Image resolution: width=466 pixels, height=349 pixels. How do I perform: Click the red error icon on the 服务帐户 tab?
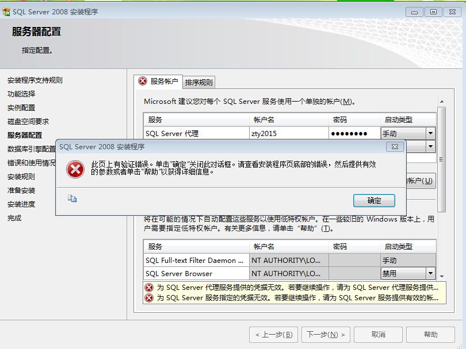pyautogui.click(x=143, y=81)
